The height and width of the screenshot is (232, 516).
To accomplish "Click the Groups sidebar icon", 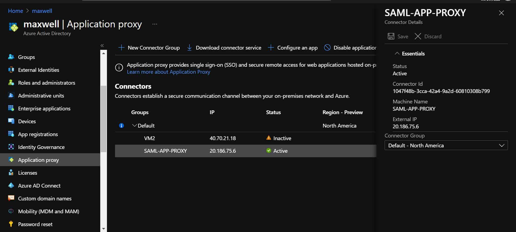I will pos(11,57).
